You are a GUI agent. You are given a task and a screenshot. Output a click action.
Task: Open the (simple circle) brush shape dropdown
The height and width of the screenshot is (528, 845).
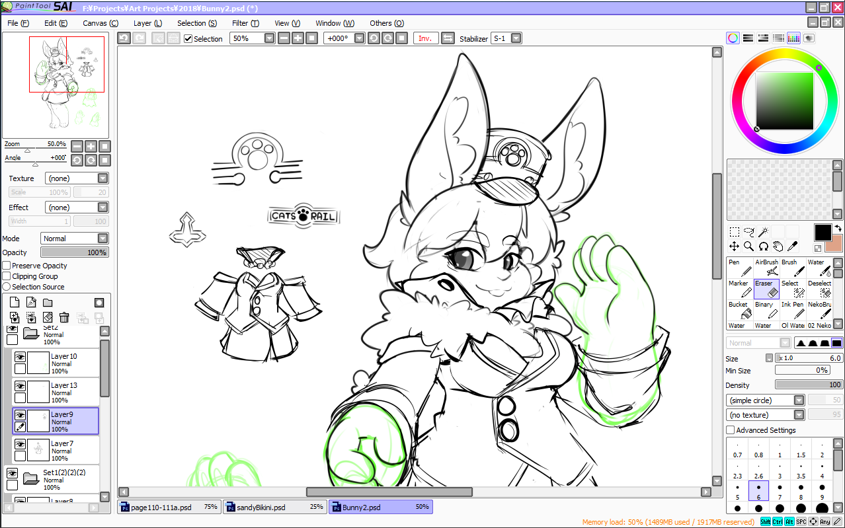pos(765,400)
